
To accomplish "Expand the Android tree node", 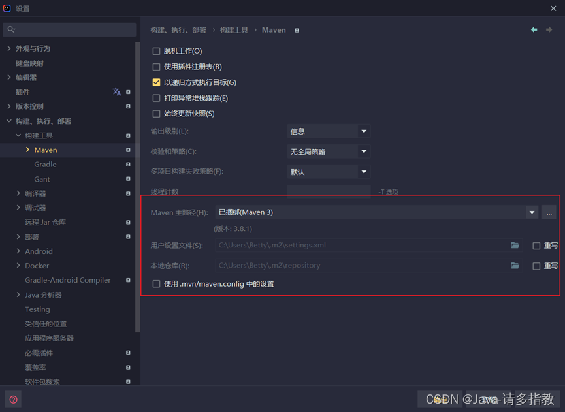I will [18, 251].
